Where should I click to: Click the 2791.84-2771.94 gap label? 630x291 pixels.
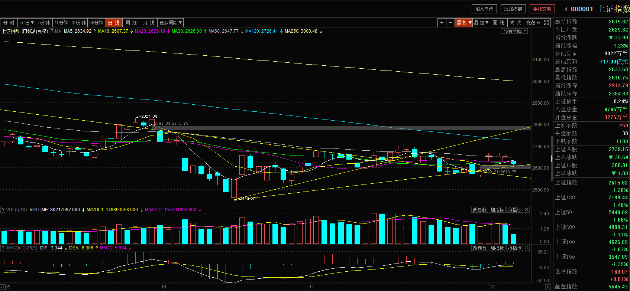pyautogui.click(x=171, y=123)
